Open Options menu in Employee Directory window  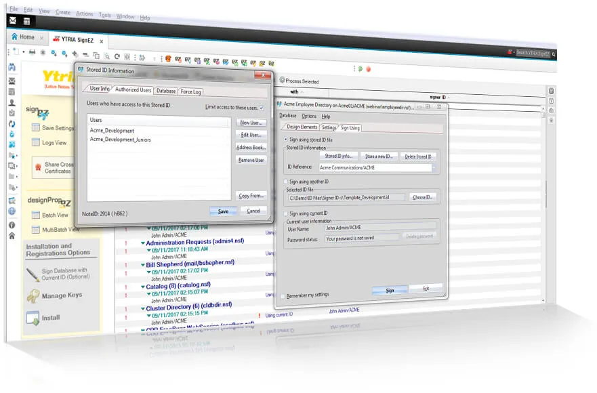click(309, 116)
